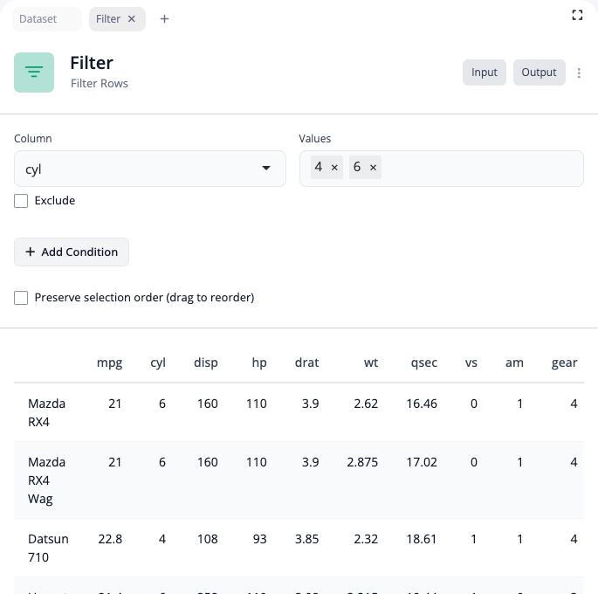Screen dimensions: 598x594
Task: Open the three-dot more options menu
Action: (579, 73)
